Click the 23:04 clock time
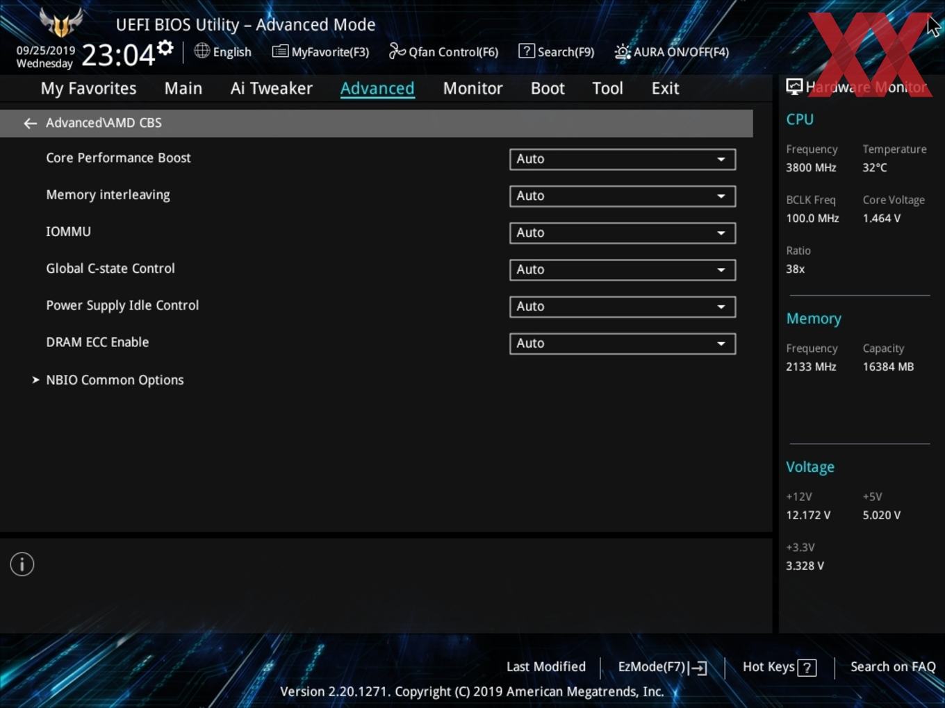The width and height of the screenshot is (945, 708). [x=117, y=55]
